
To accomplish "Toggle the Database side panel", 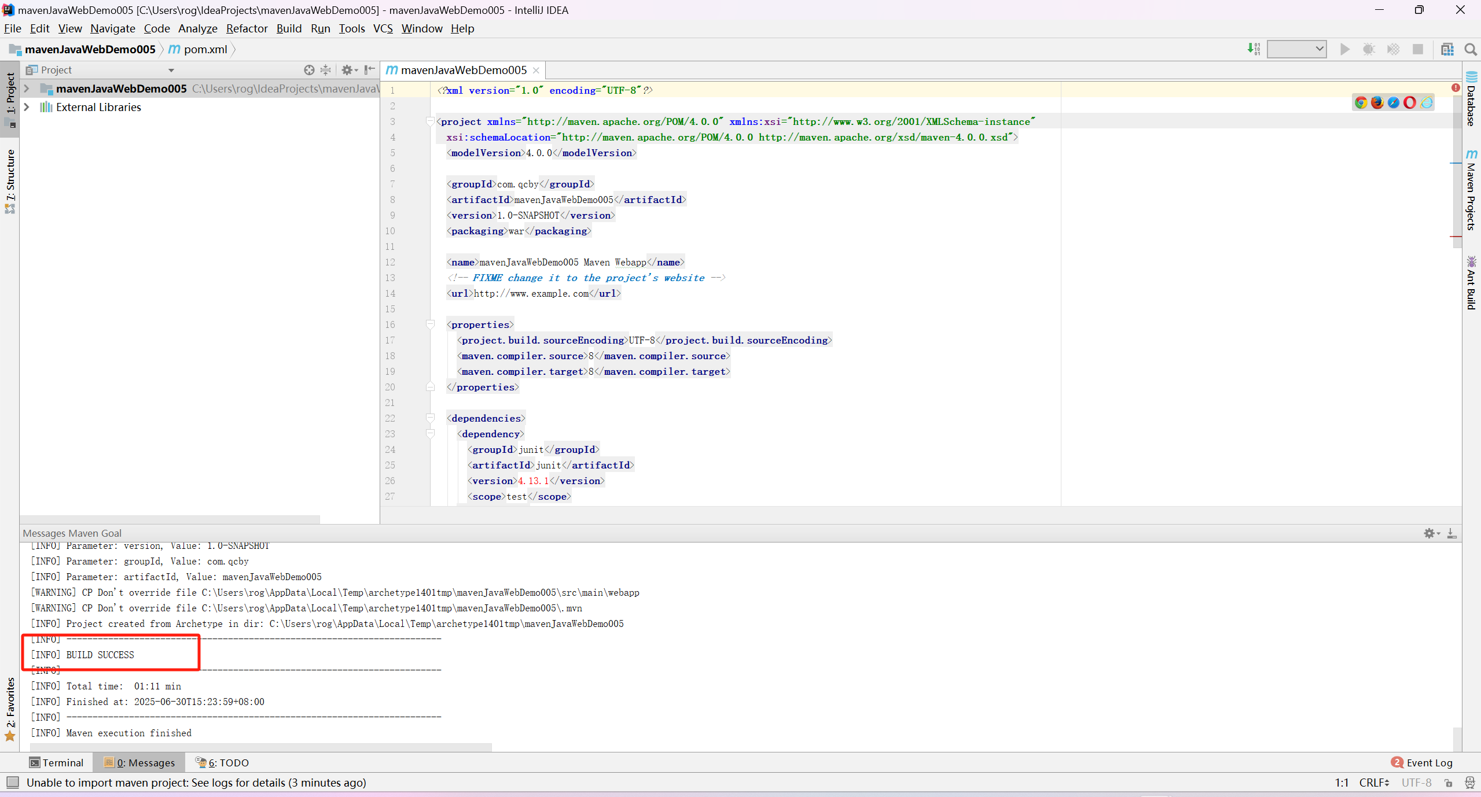I will pos(1471,98).
